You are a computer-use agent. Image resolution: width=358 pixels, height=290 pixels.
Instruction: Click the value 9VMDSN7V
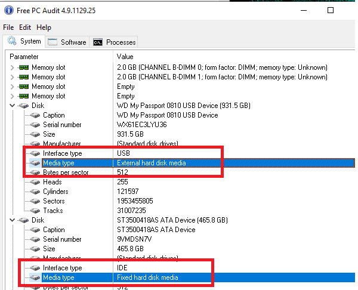point(134,239)
